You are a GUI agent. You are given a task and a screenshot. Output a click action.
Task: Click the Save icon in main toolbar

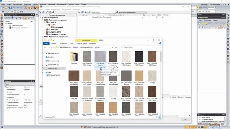[10, 8]
